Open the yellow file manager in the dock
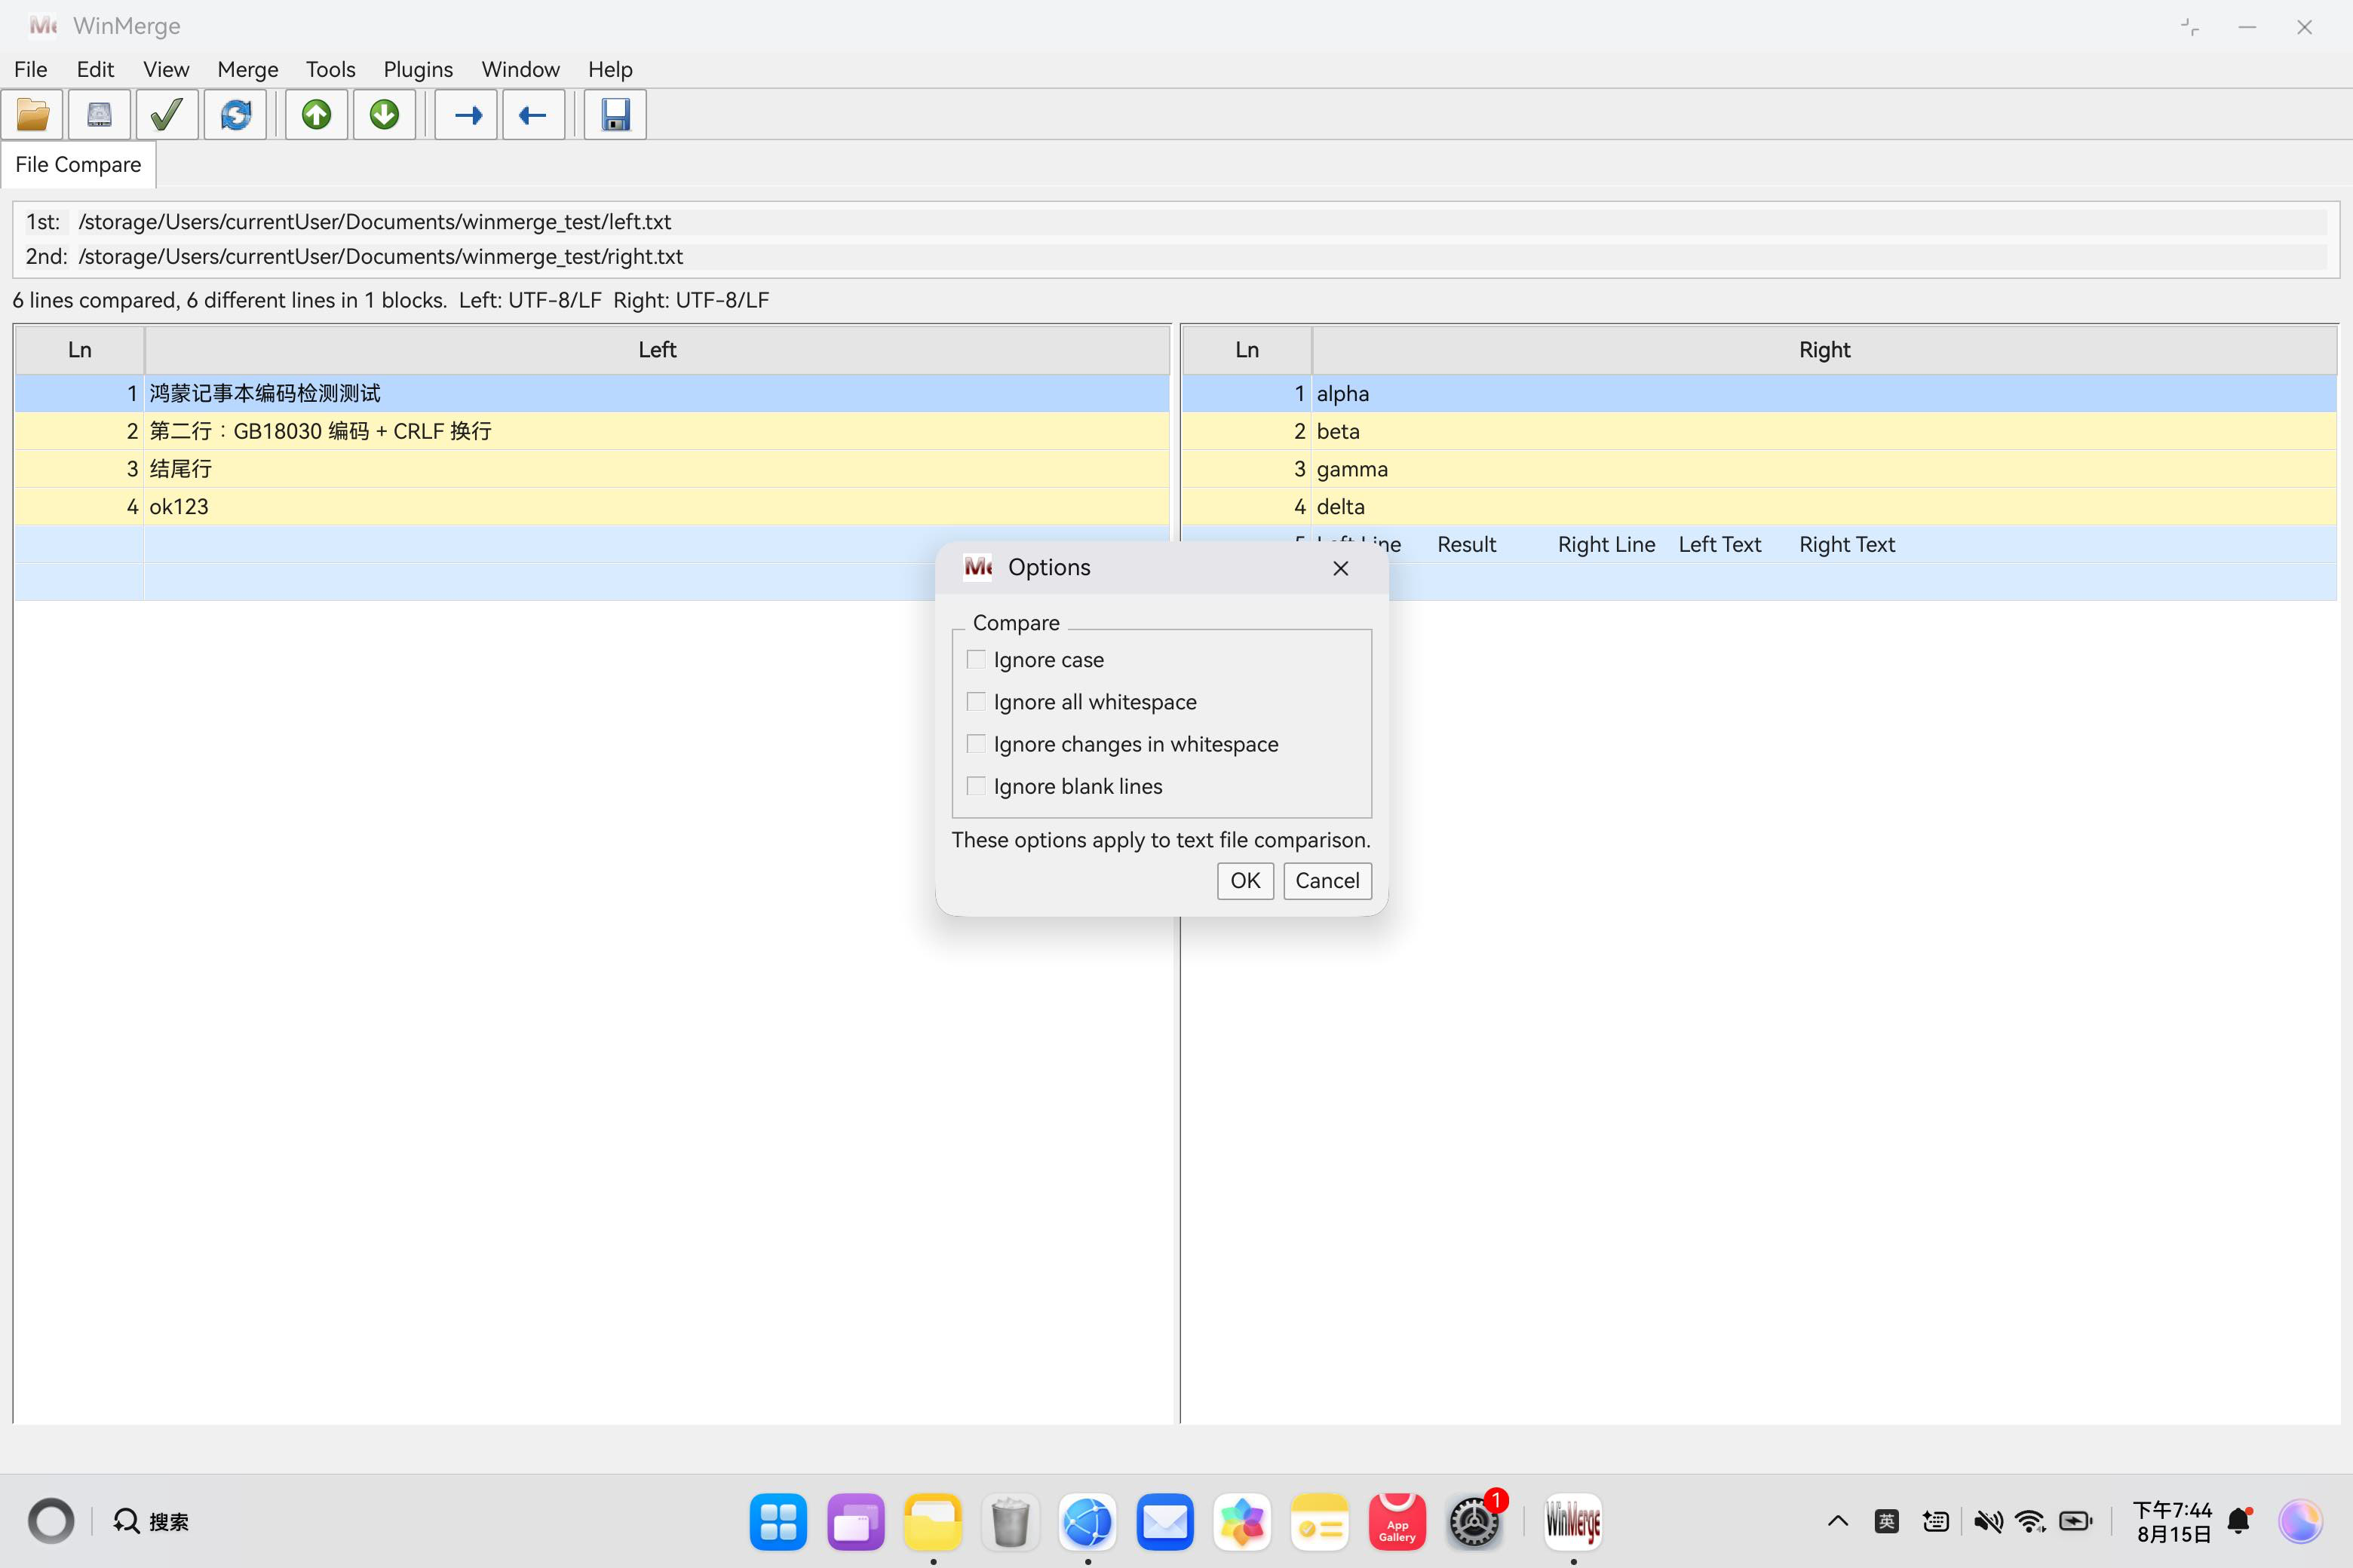This screenshot has width=2353, height=1568. point(934,1522)
